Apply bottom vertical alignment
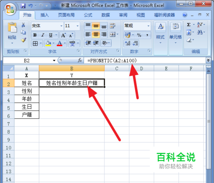The image size is (214, 183). (104, 26)
